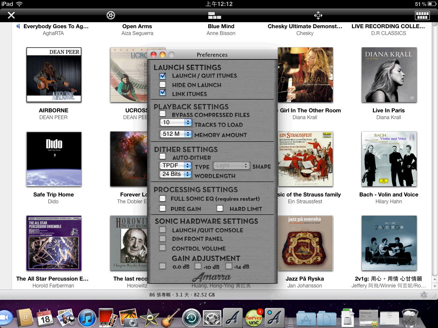Open the TPDF dither type dropdown

point(176,165)
